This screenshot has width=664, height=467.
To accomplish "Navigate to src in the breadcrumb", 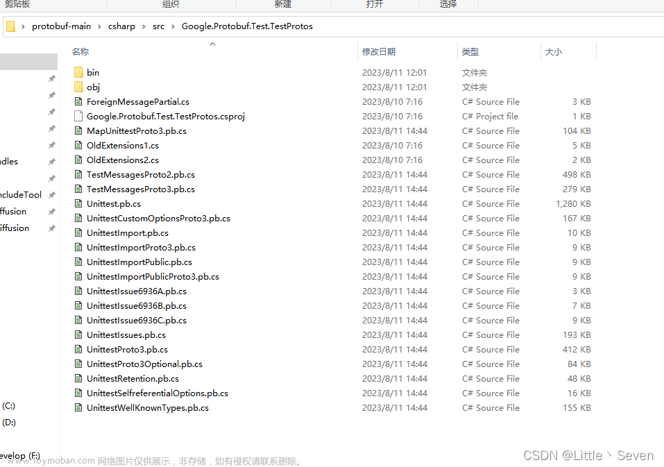I will pos(158,26).
